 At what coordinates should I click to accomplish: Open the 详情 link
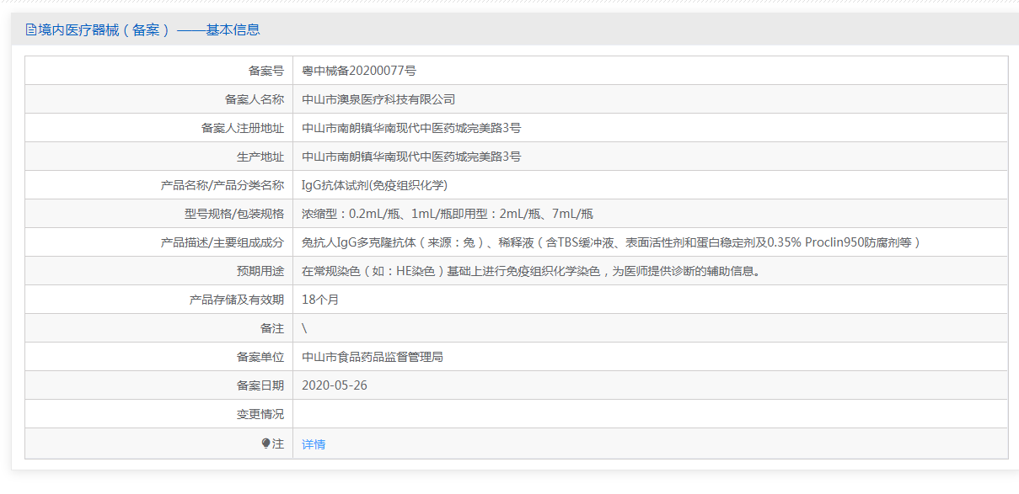point(314,444)
